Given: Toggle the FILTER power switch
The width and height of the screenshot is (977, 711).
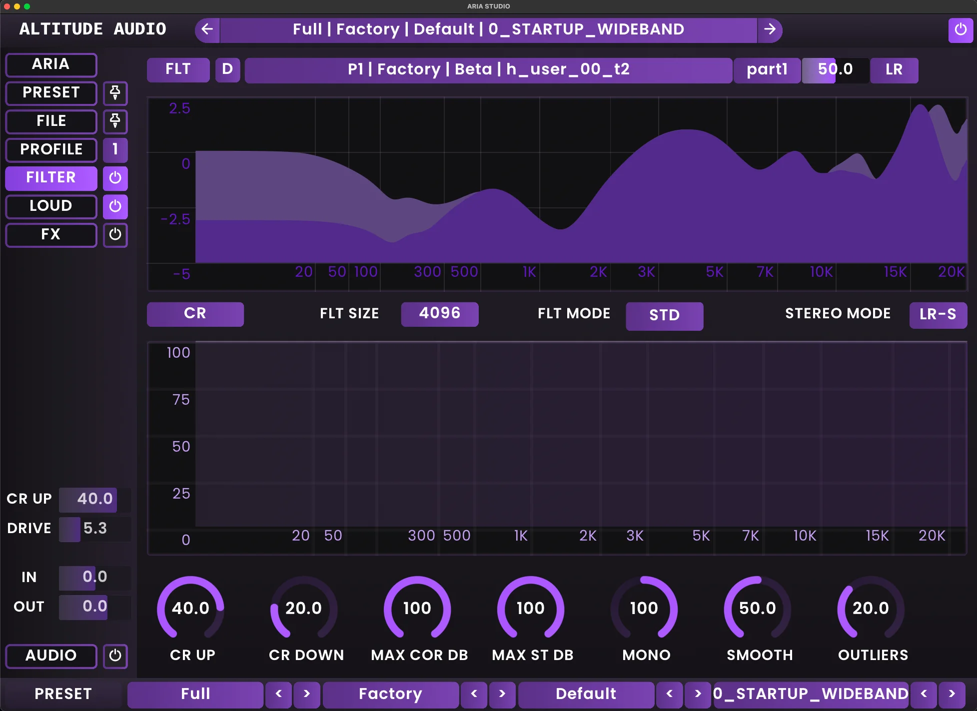Looking at the screenshot, I should pos(115,178).
